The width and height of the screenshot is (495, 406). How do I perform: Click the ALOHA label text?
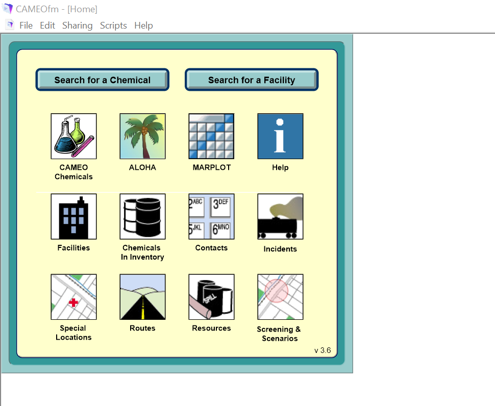142,167
